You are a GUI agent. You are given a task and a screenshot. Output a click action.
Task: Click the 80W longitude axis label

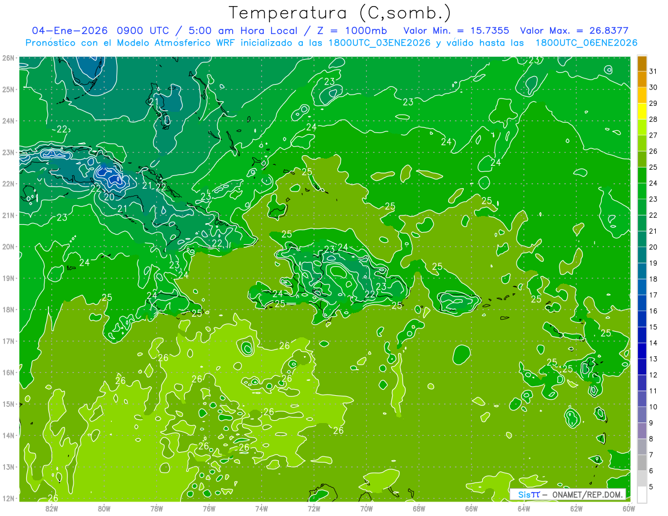tap(104, 508)
